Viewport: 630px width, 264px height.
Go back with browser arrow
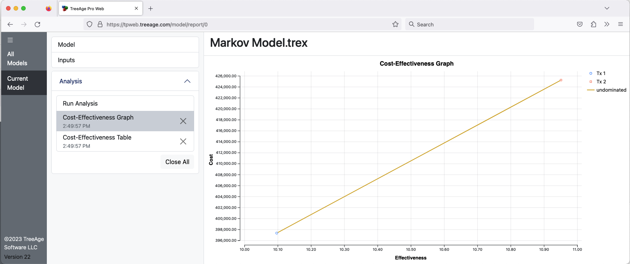(x=10, y=25)
